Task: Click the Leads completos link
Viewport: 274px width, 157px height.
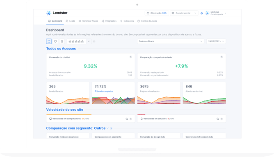Action: tap(104, 91)
